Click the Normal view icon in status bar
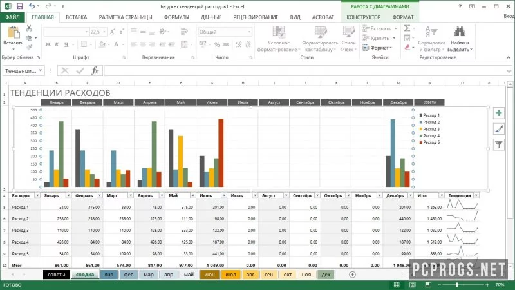The width and height of the screenshot is (515, 290). 397,285
